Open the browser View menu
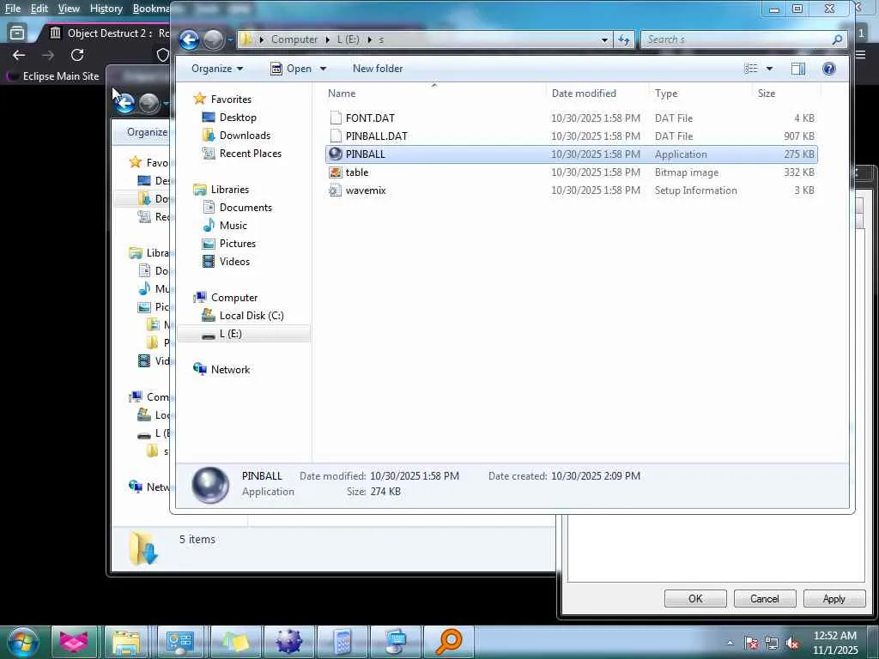The height and width of the screenshot is (659, 879). click(69, 9)
